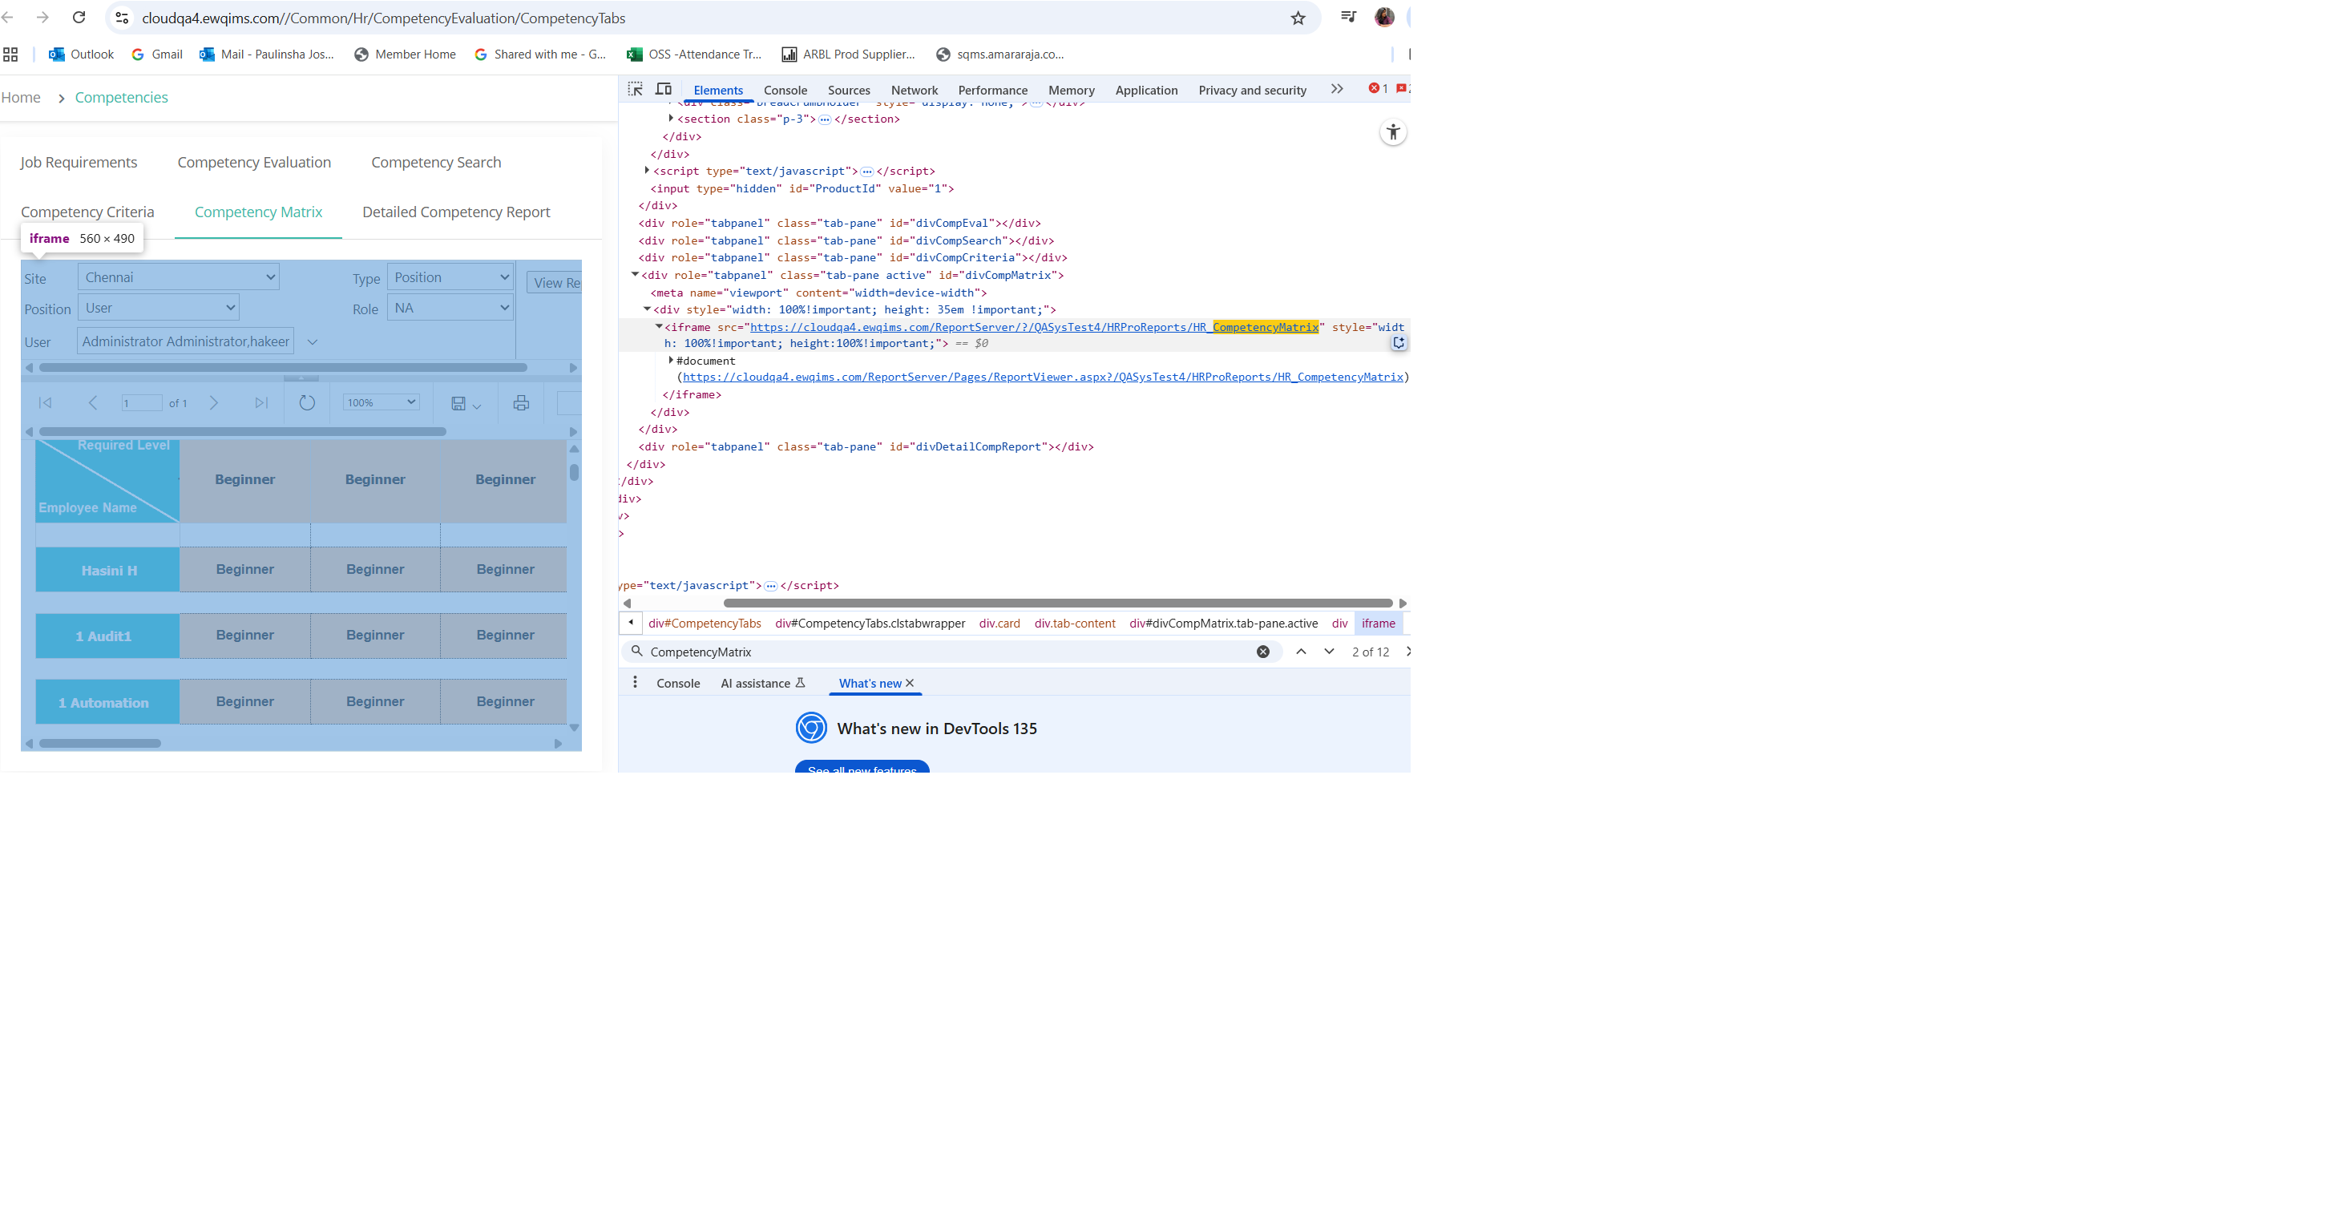Show more DevTools tabs with double chevron

point(1336,89)
